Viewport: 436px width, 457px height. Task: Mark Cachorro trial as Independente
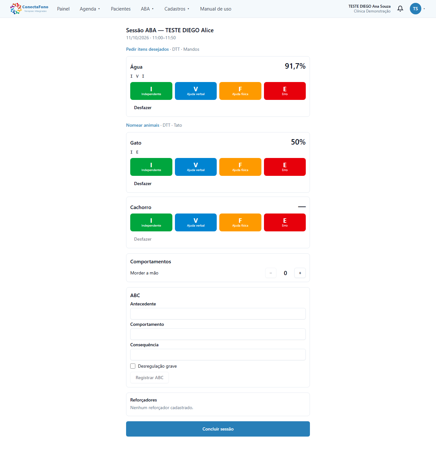pos(151,222)
